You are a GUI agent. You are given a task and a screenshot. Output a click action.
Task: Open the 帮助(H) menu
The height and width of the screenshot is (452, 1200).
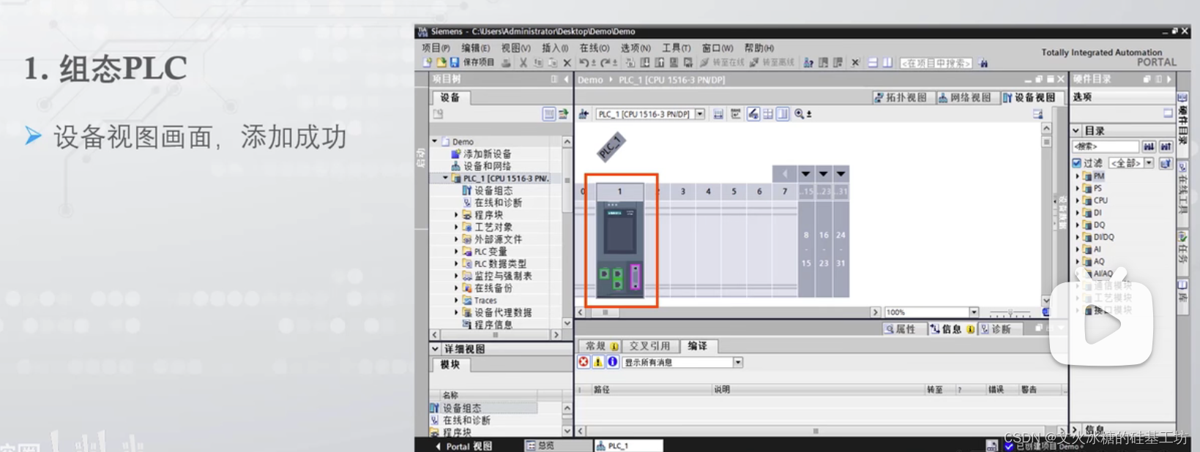[759, 48]
